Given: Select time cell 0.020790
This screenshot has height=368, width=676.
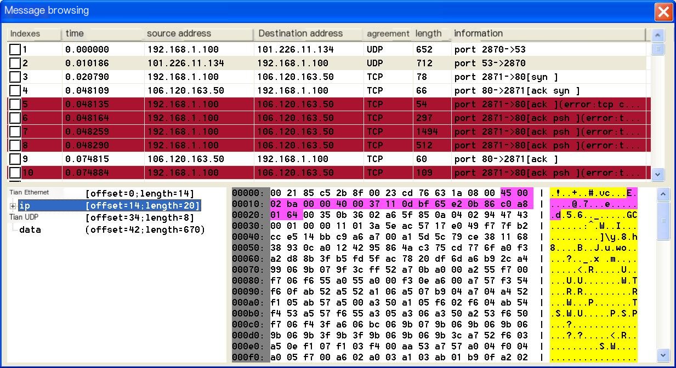Looking at the screenshot, I should (x=87, y=77).
